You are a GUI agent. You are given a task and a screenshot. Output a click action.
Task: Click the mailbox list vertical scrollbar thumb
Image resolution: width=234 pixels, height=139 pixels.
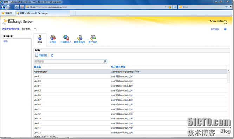click(228, 78)
